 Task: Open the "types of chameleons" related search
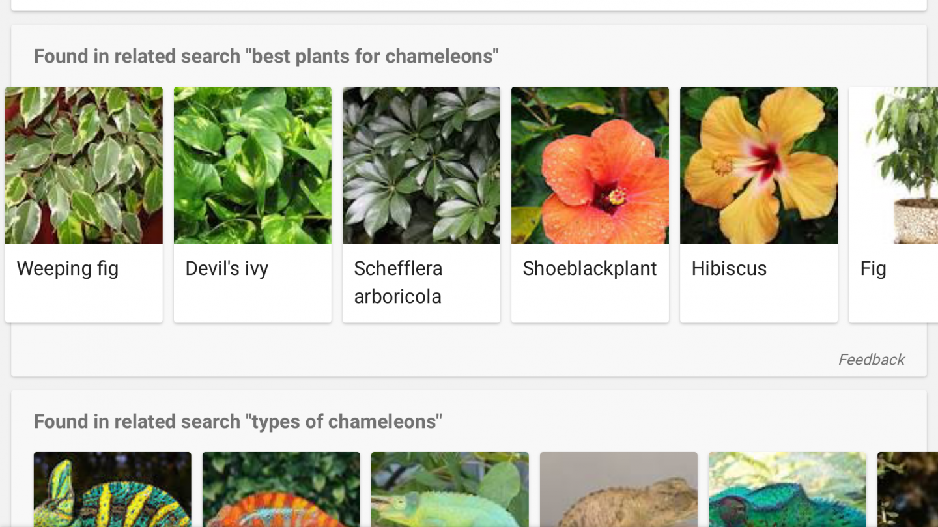(238, 421)
